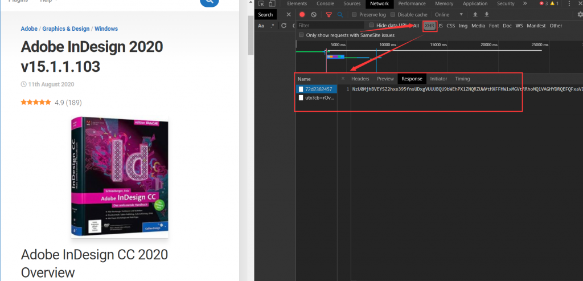Filter requests by XHR

430,26
